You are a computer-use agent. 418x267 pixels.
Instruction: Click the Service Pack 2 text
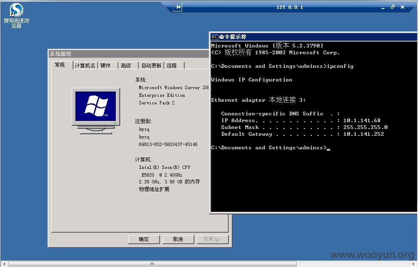[x=157, y=103]
